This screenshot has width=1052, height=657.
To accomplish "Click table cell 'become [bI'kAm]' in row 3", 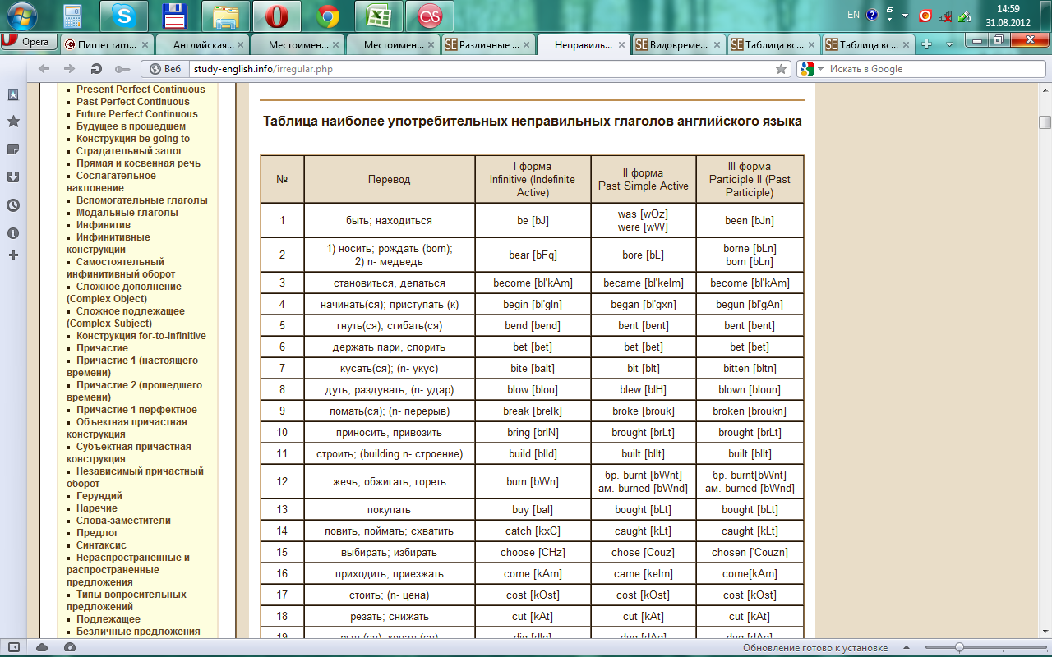I will pos(533,283).
